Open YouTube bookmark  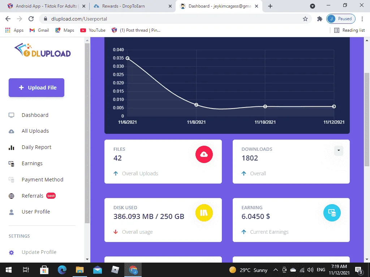coord(93,30)
